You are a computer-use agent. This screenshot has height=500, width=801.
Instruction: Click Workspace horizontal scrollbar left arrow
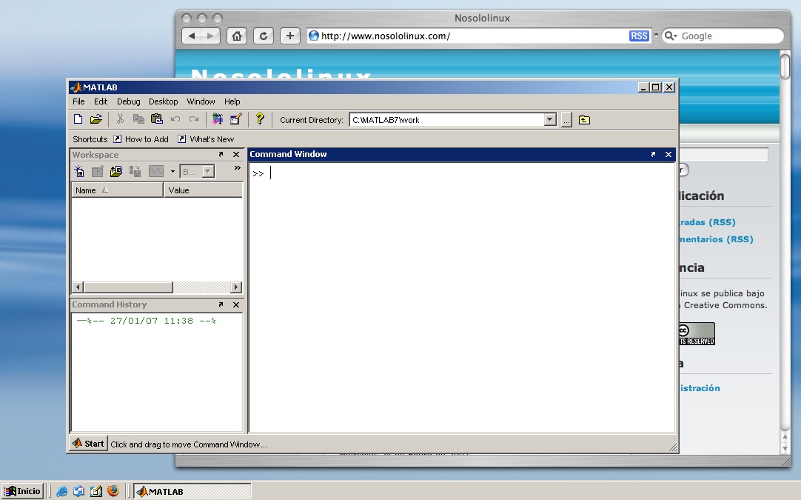point(78,287)
